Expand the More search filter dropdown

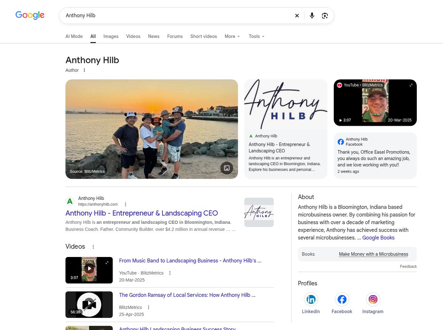232,36
